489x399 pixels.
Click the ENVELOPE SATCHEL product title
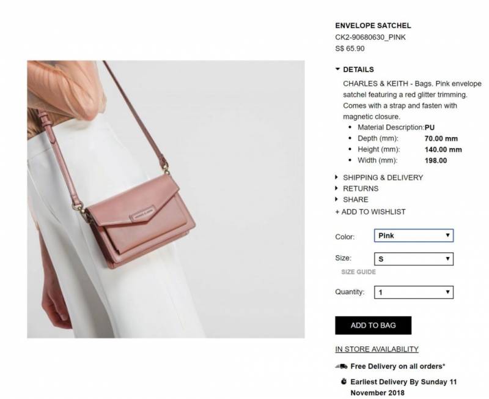[373, 26]
